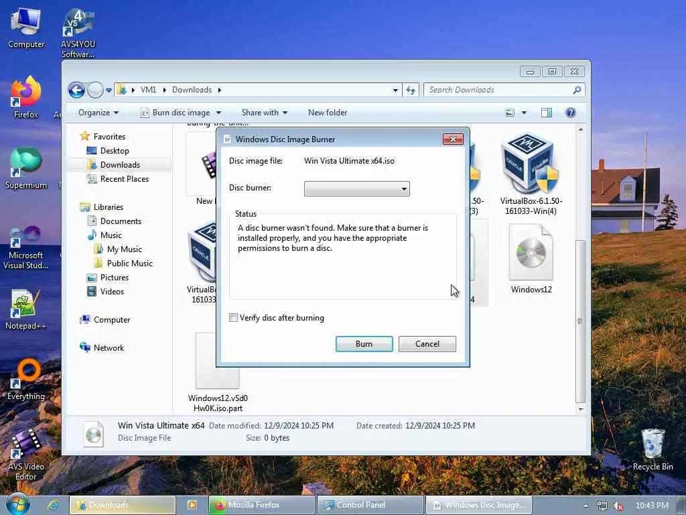Viewport: 686px width, 515px height.
Task: Click the Explorer Back navigation arrow
Action: 76,91
